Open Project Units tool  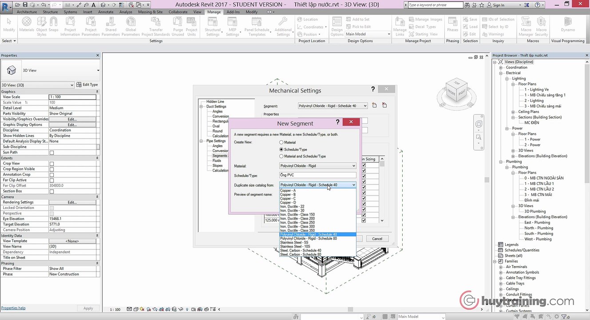[x=191, y=26]
